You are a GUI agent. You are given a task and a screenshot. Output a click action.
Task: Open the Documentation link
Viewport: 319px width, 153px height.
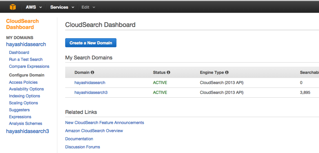click(79, 139)
